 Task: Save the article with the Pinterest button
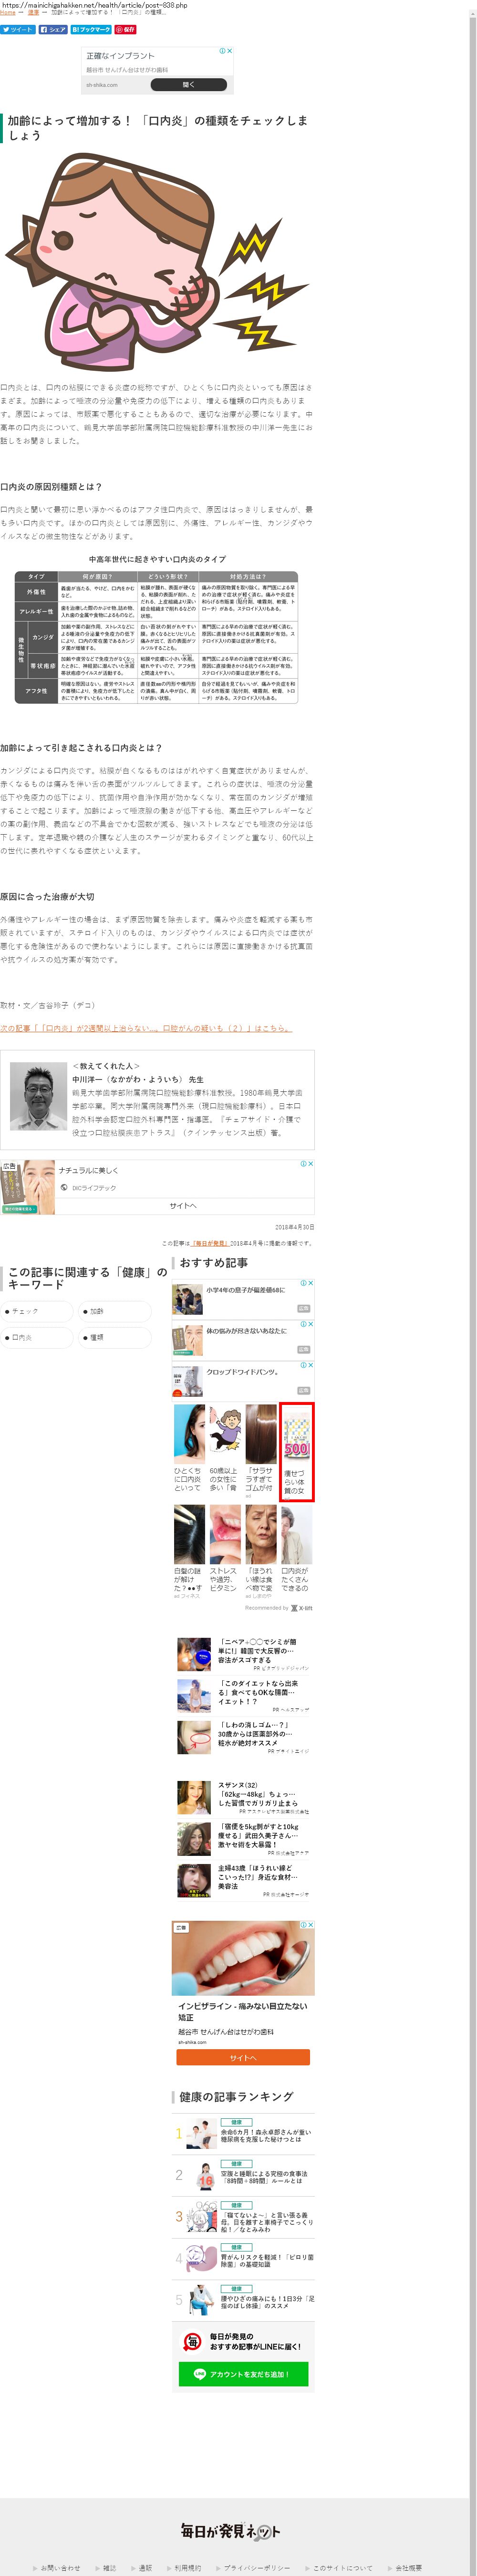click(x=125, y=30)
